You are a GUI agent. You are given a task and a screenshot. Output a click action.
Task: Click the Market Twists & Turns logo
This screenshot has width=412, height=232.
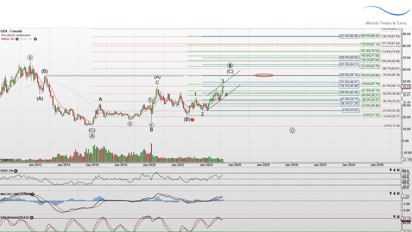387,15
